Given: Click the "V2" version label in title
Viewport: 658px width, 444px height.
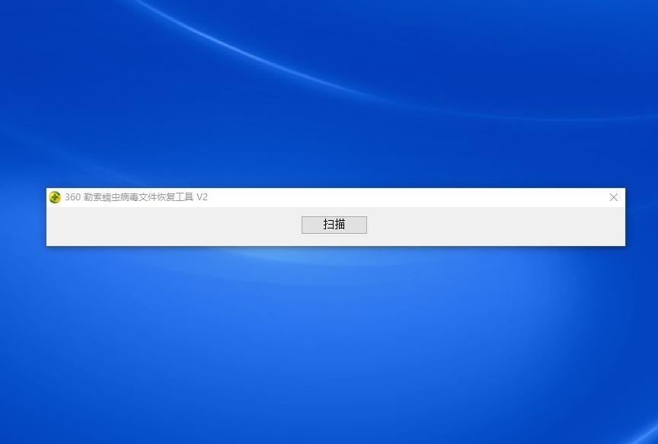Looking at the screenshot, I should tap(202, 197).
